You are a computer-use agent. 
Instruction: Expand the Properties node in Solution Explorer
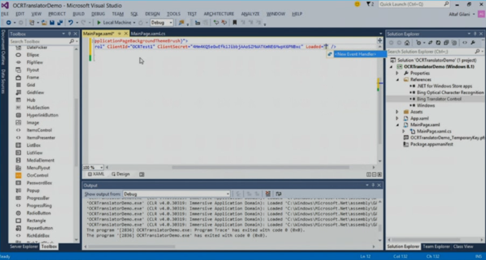click(x=397, y=73)
